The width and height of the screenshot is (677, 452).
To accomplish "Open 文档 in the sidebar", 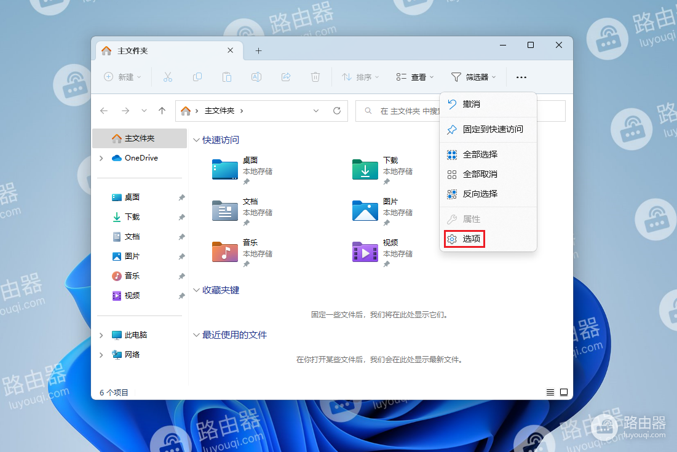I will tap(132, 237).
